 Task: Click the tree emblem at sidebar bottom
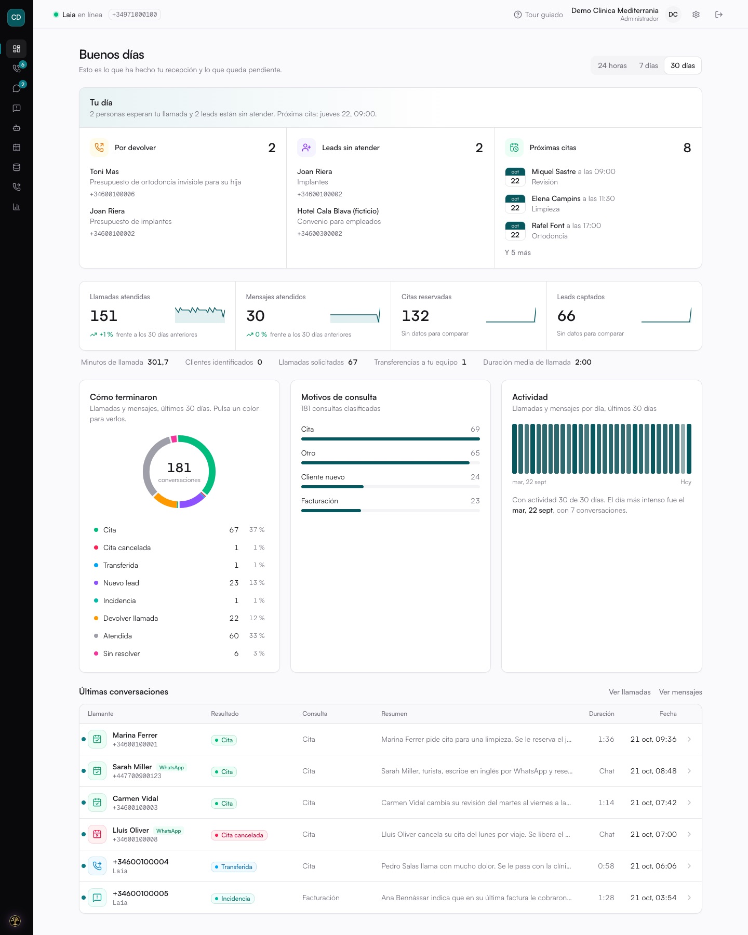coord(16,920)
